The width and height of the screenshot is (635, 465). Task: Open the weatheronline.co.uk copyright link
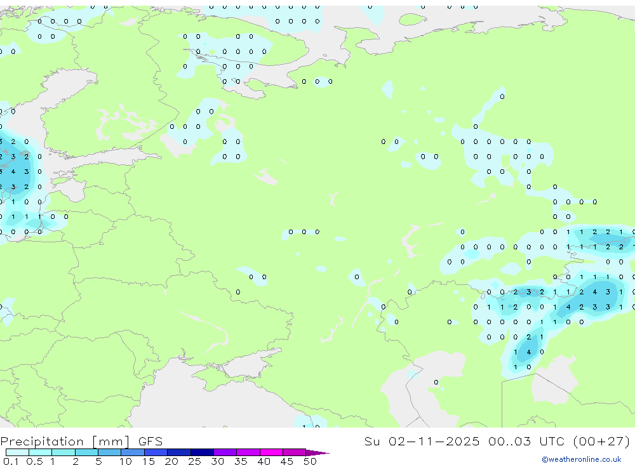click(x=581, y=459)
